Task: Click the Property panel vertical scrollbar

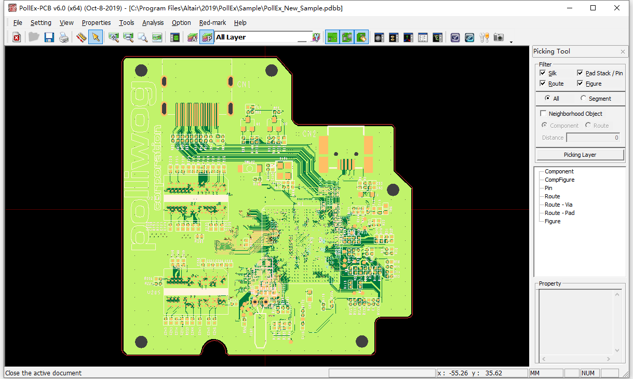Action: coord(617,322)
